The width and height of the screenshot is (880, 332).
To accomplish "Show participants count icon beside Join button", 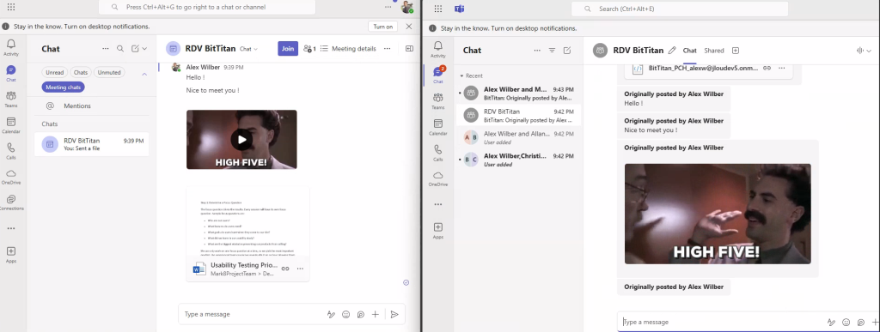I will [x=309, y=49].
